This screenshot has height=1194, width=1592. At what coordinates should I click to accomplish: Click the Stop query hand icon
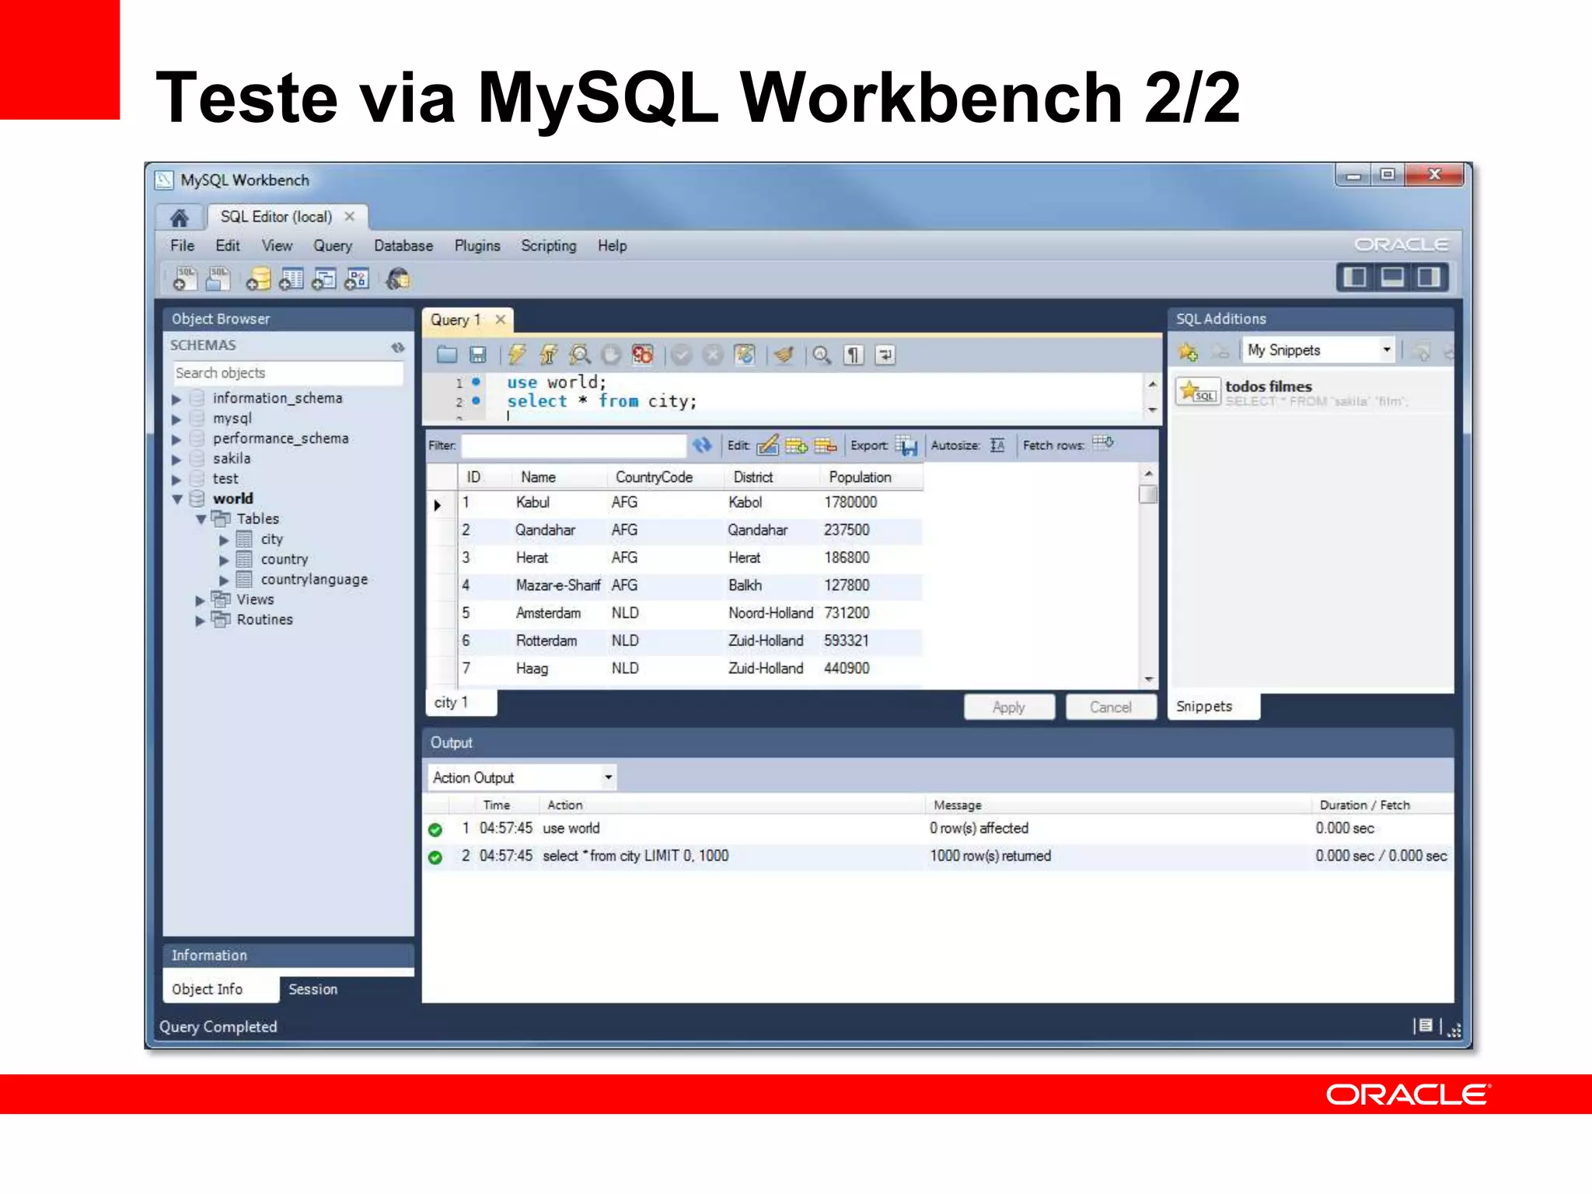[612, 355]
